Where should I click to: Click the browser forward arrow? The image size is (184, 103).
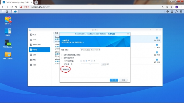[7, 7]
